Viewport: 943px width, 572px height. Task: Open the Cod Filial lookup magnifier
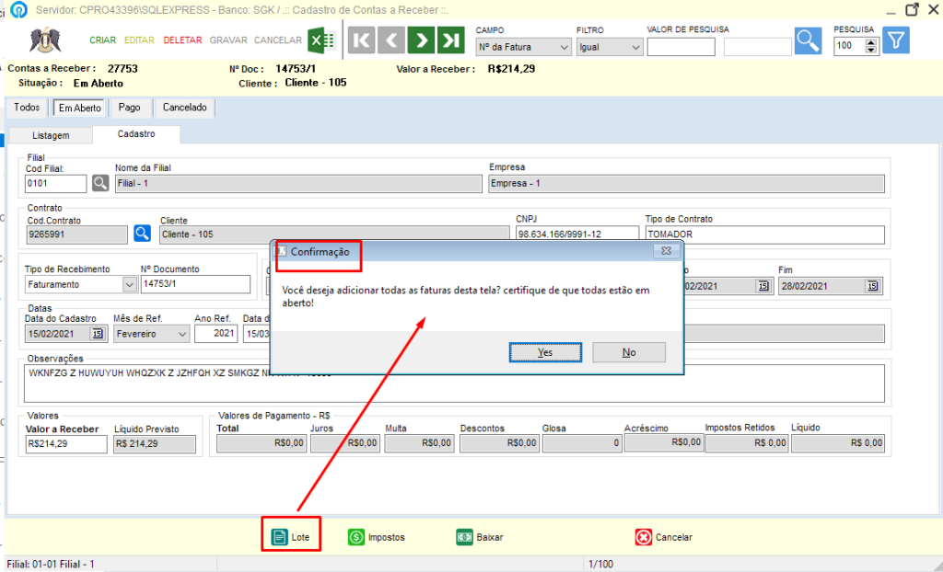(x=99, y=183)
